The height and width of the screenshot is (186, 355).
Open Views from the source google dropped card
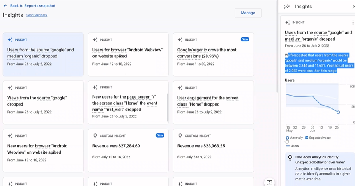[x=43, y=103]
